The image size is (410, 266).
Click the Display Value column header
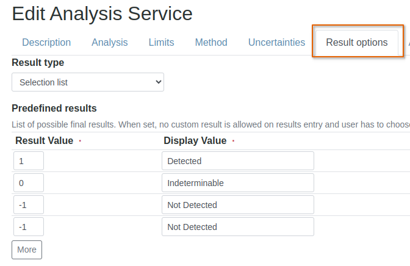(195, 141)
